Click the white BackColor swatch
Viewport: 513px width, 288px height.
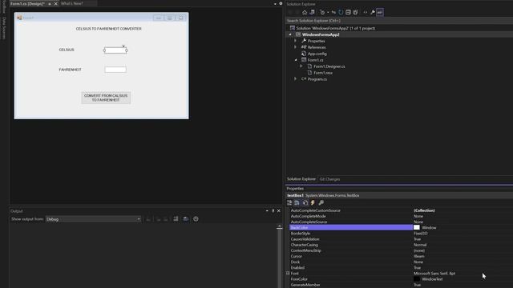[x=417, y=227]
